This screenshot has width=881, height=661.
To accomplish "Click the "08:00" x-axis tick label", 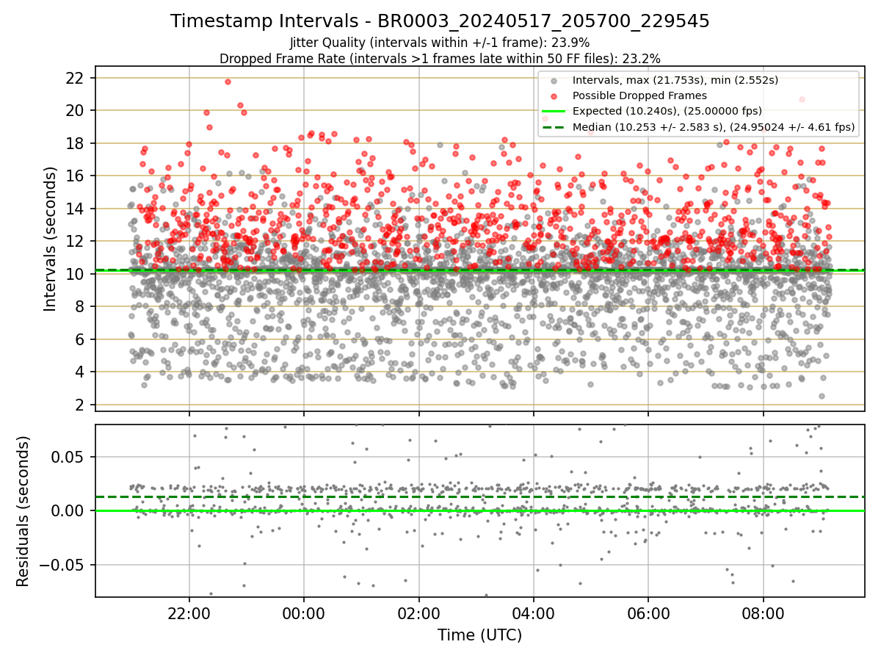I will 763,613.
